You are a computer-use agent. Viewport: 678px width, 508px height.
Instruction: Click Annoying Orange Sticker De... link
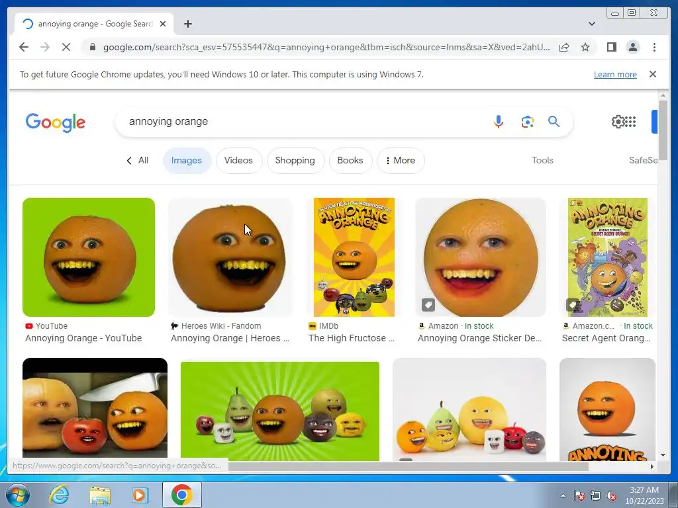[479, 338]
